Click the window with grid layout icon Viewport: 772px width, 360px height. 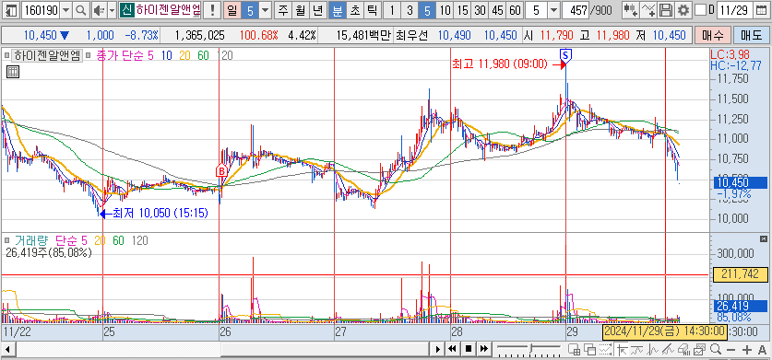pos(574,350)
